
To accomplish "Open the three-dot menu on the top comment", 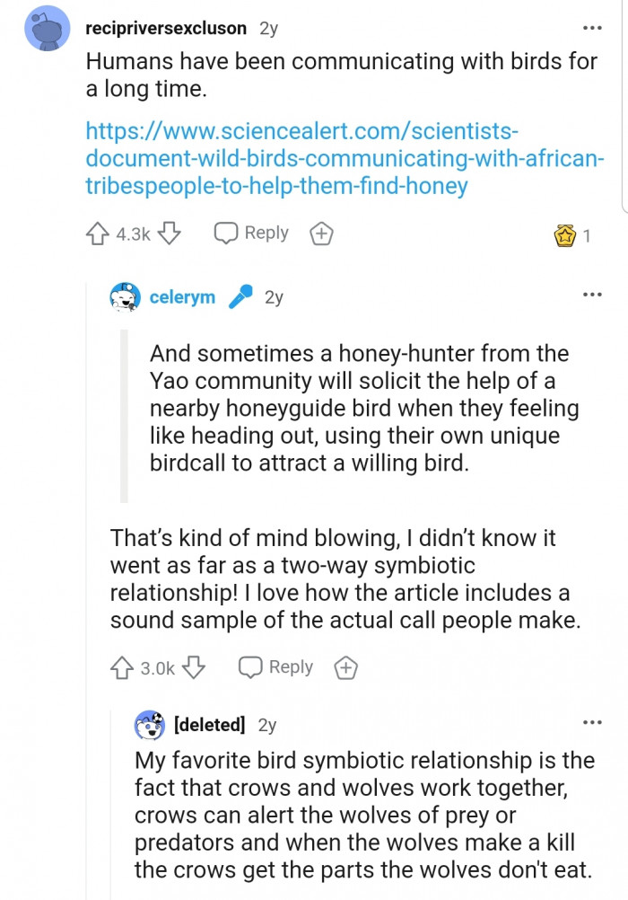I will pyautogui.click(x=592, y=28).
